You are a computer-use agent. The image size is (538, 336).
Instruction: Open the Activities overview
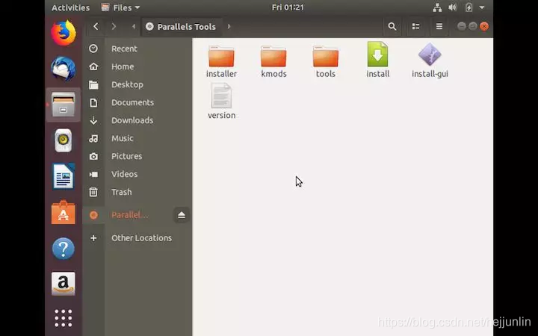pos(71,7)
